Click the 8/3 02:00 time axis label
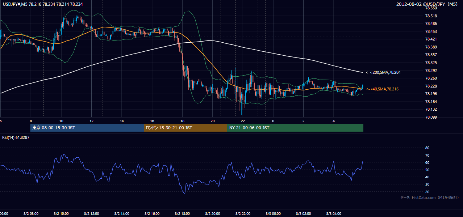The height and width of the screenshot is (217, 463). (303, 214)
